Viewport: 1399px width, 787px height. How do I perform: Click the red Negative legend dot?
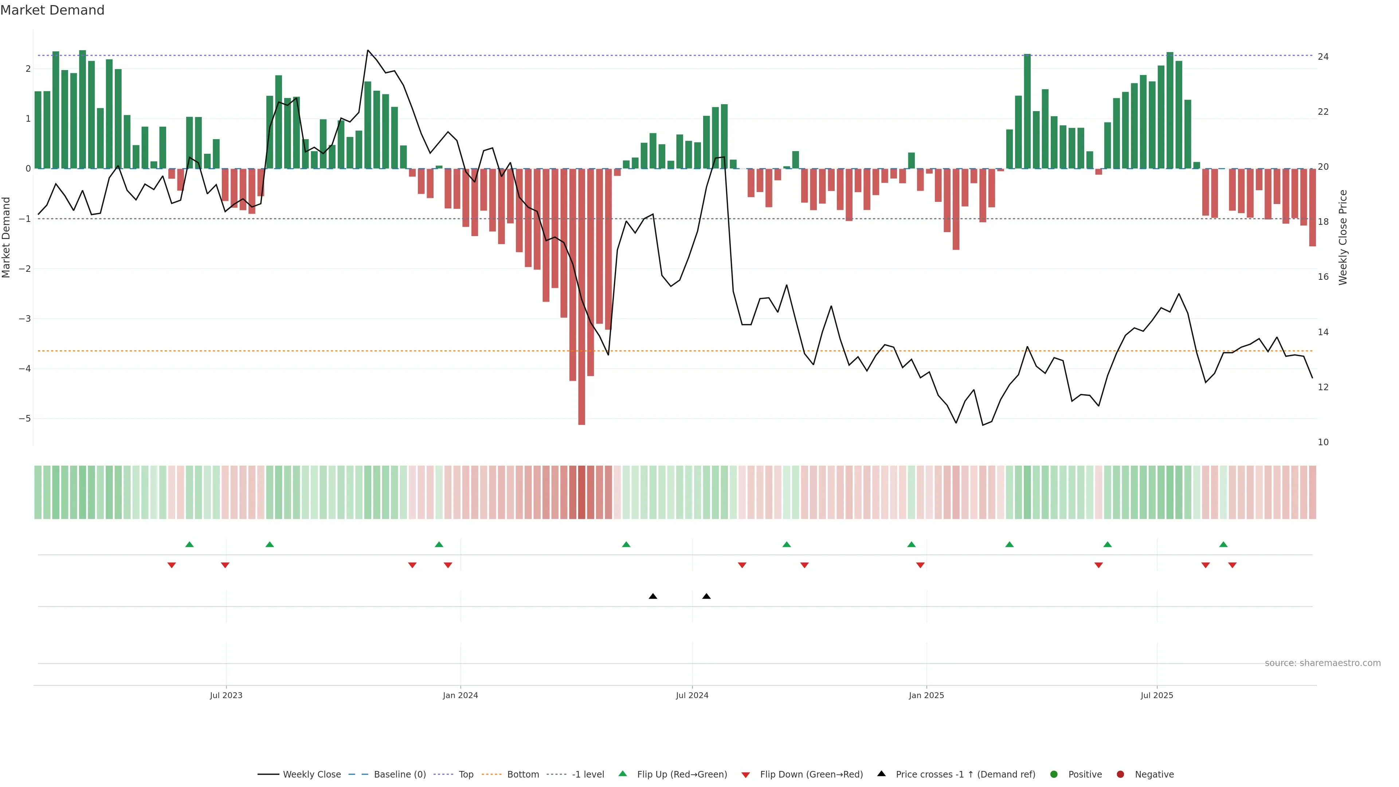1120,775
